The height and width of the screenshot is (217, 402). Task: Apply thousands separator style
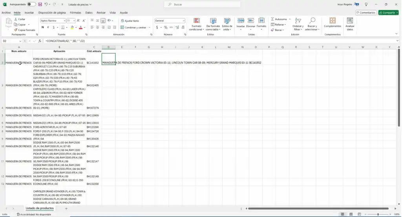click(171, 27)
